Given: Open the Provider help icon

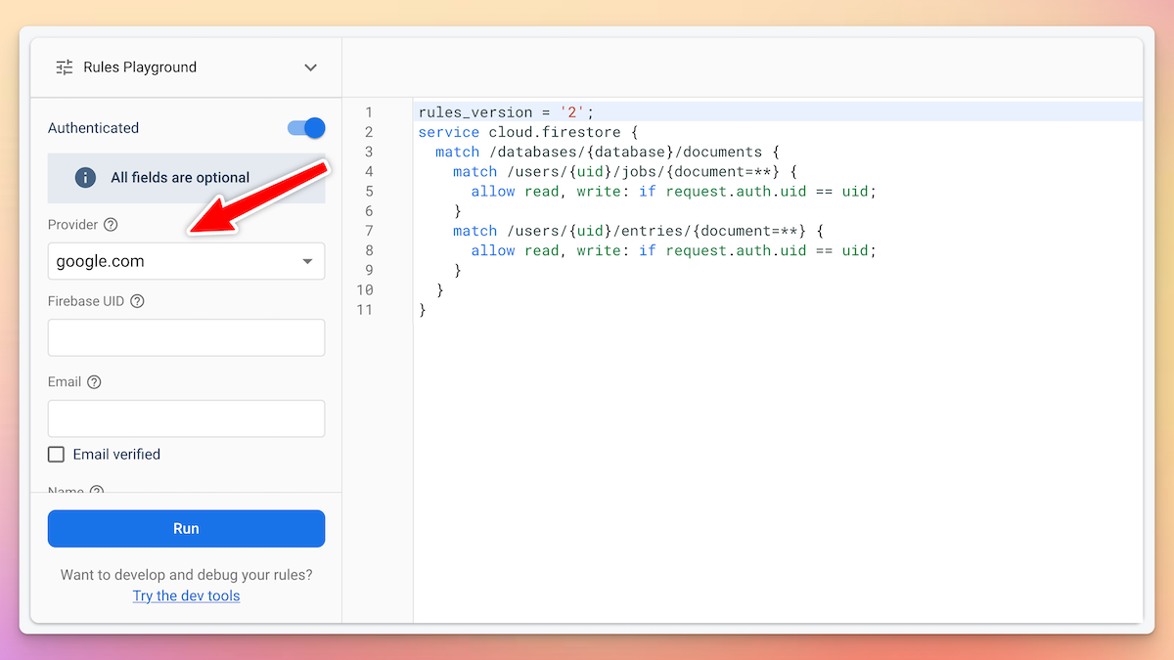Looking at the screenshot, I should click(111, 225).
